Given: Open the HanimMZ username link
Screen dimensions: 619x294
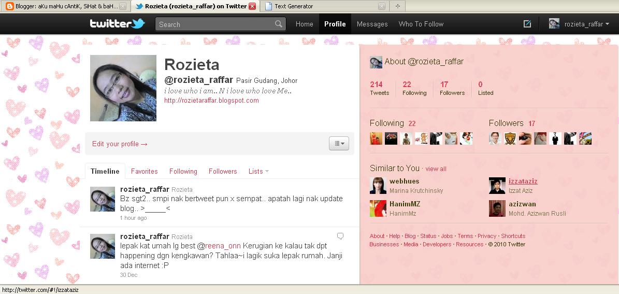Looking at the screenshot, I should [x=405, y=204].
